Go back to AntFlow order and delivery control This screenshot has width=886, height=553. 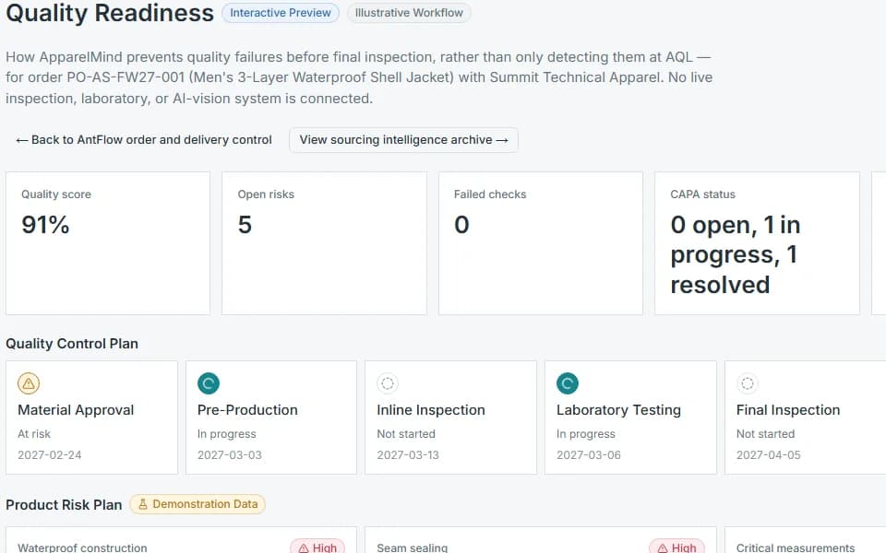coord(144,140)
